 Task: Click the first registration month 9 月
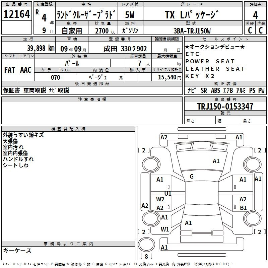pyautogui.click(x=48, y=31)
